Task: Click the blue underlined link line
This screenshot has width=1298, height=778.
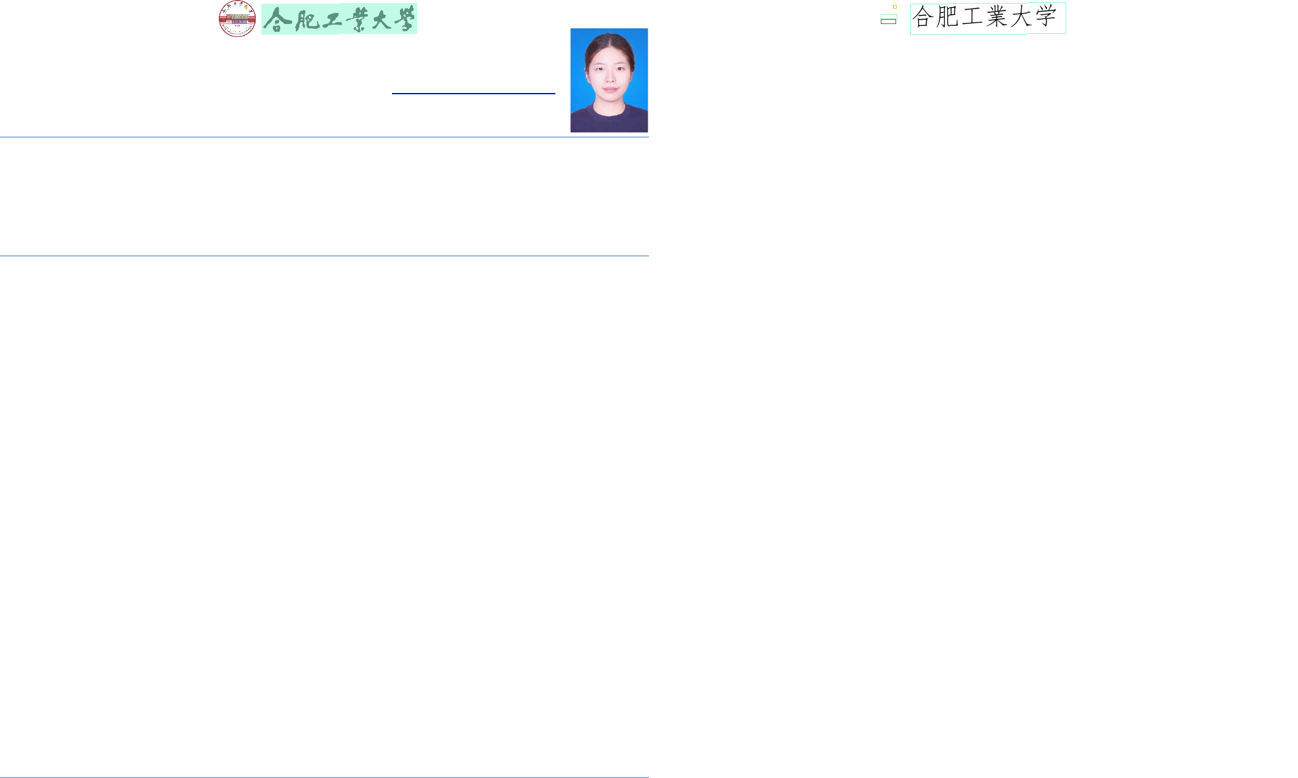Action: point(473,94)
